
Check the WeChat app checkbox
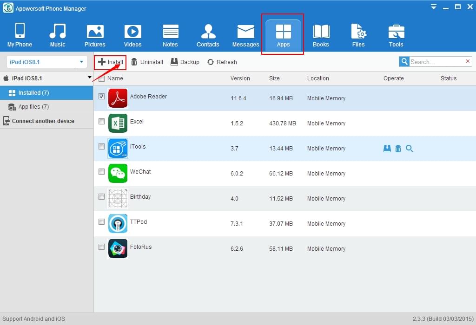click(x=102, y=172)
